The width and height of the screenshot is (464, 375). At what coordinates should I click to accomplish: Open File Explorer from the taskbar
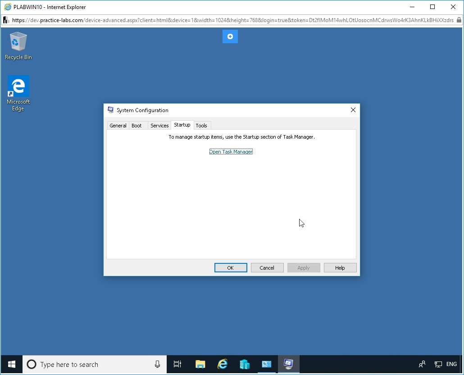point(200,364)
